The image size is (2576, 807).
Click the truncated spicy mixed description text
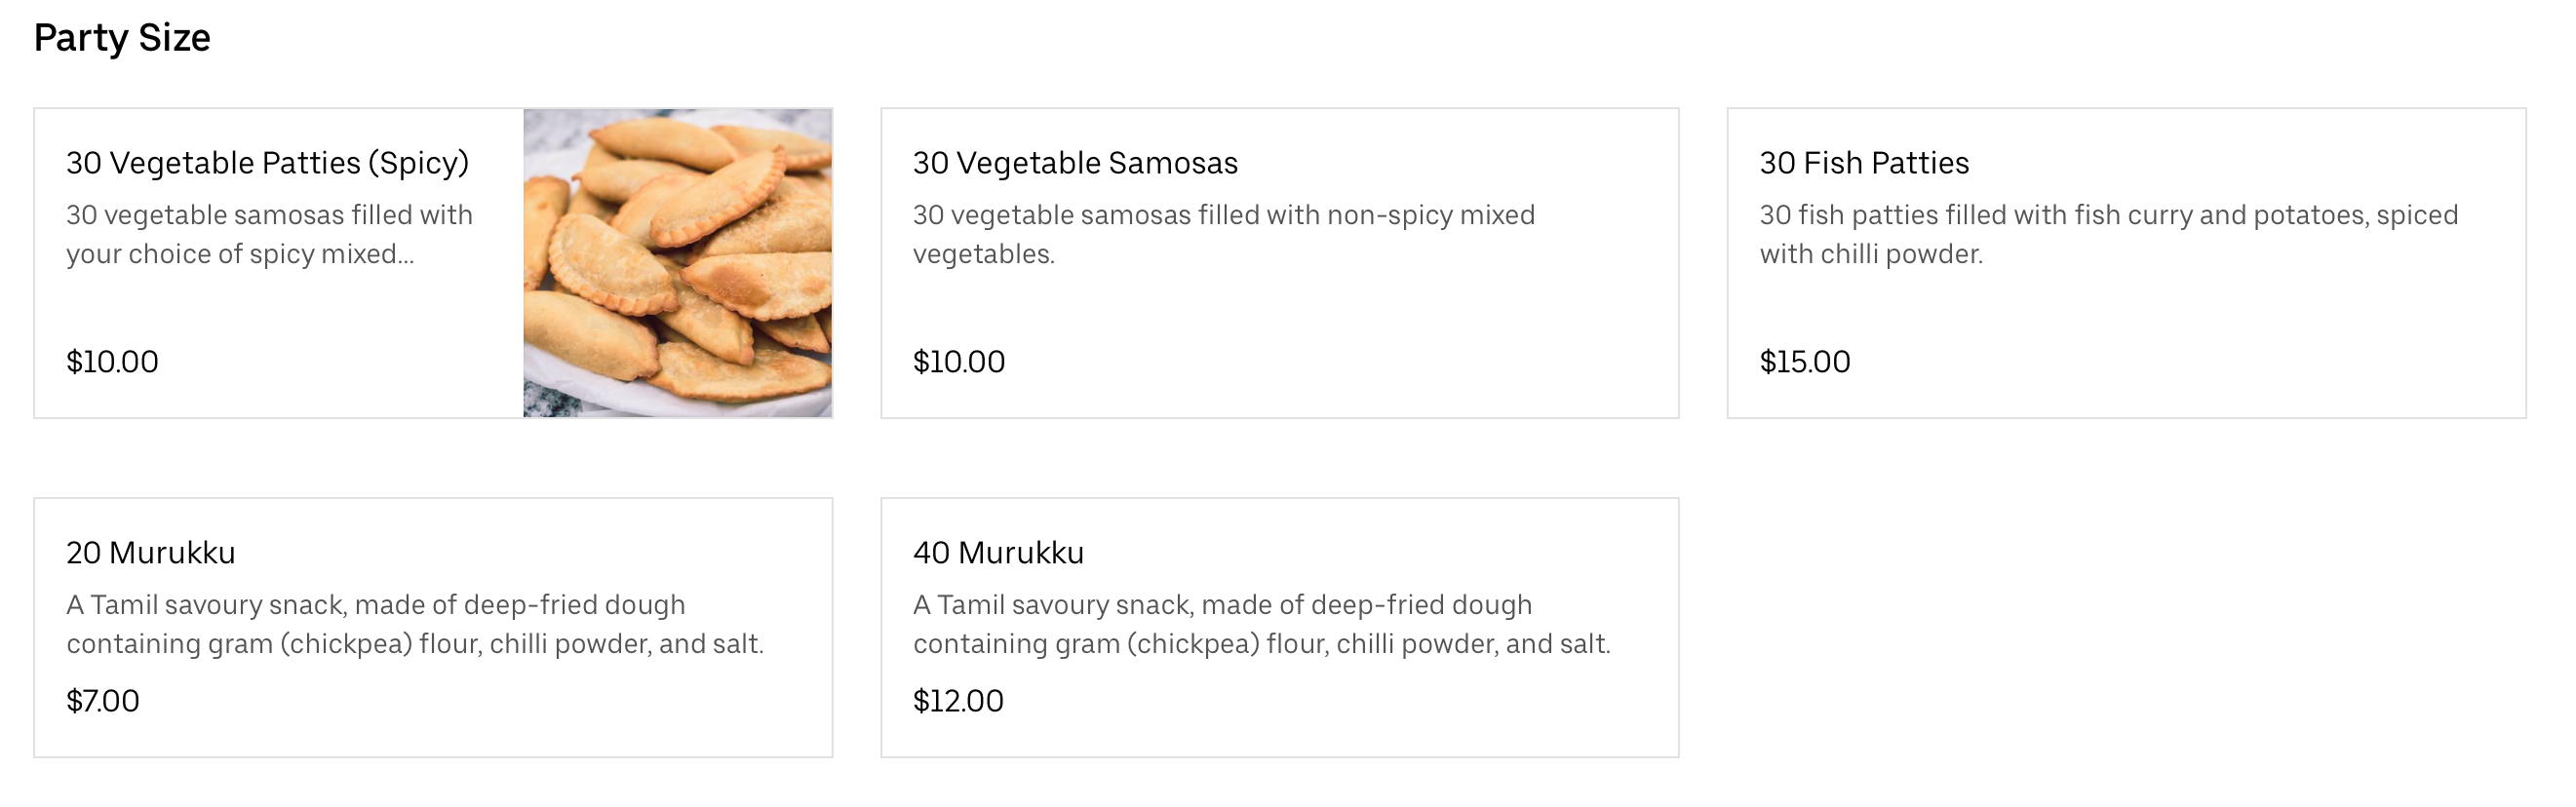tap(269, 234)
